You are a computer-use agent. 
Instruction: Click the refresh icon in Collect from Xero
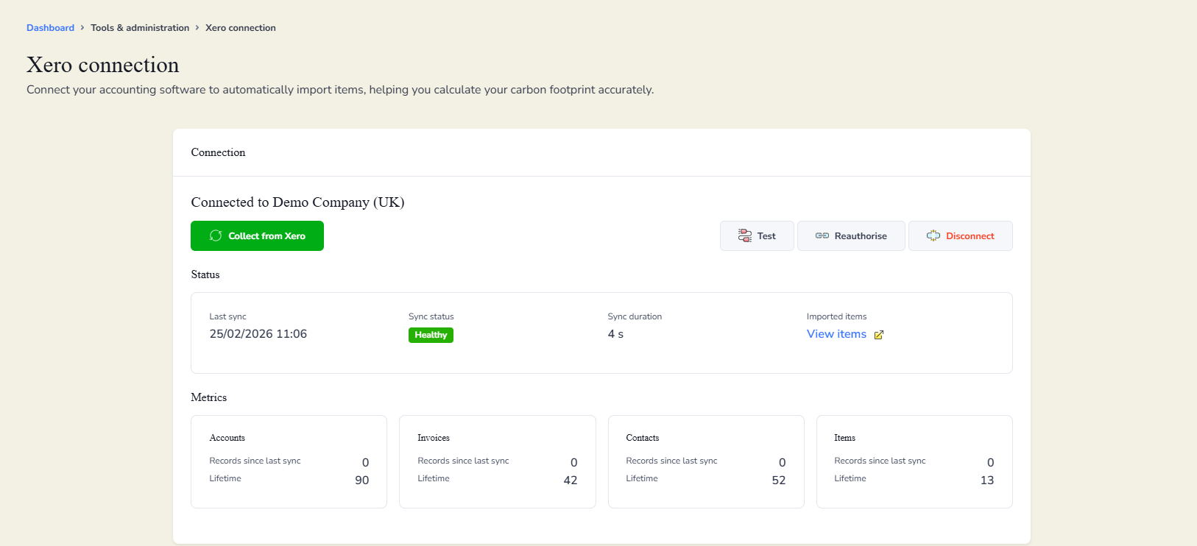(216, 235)
